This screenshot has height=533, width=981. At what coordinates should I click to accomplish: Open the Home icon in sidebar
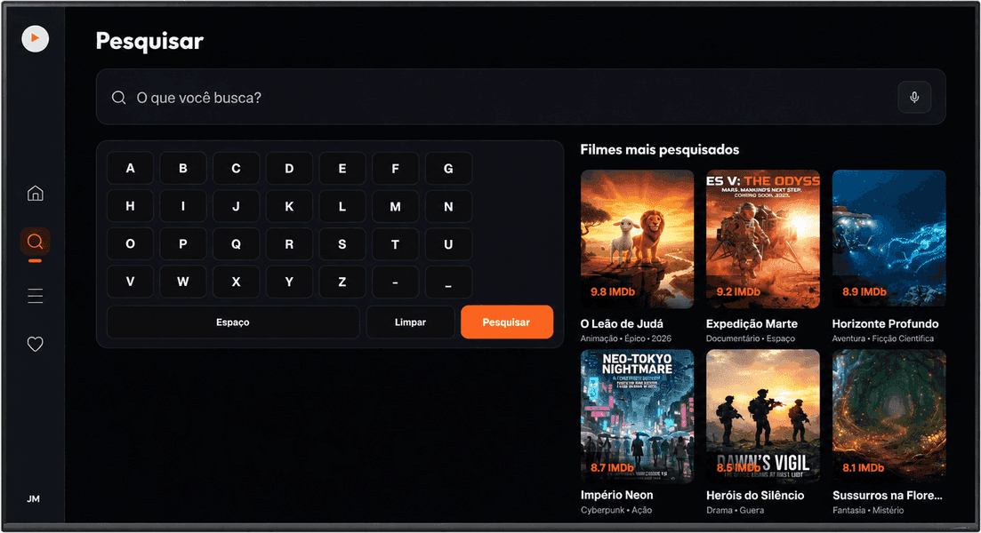(35, 193)
